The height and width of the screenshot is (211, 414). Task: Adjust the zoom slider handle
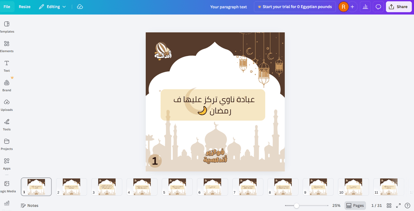tap(296, 205)
